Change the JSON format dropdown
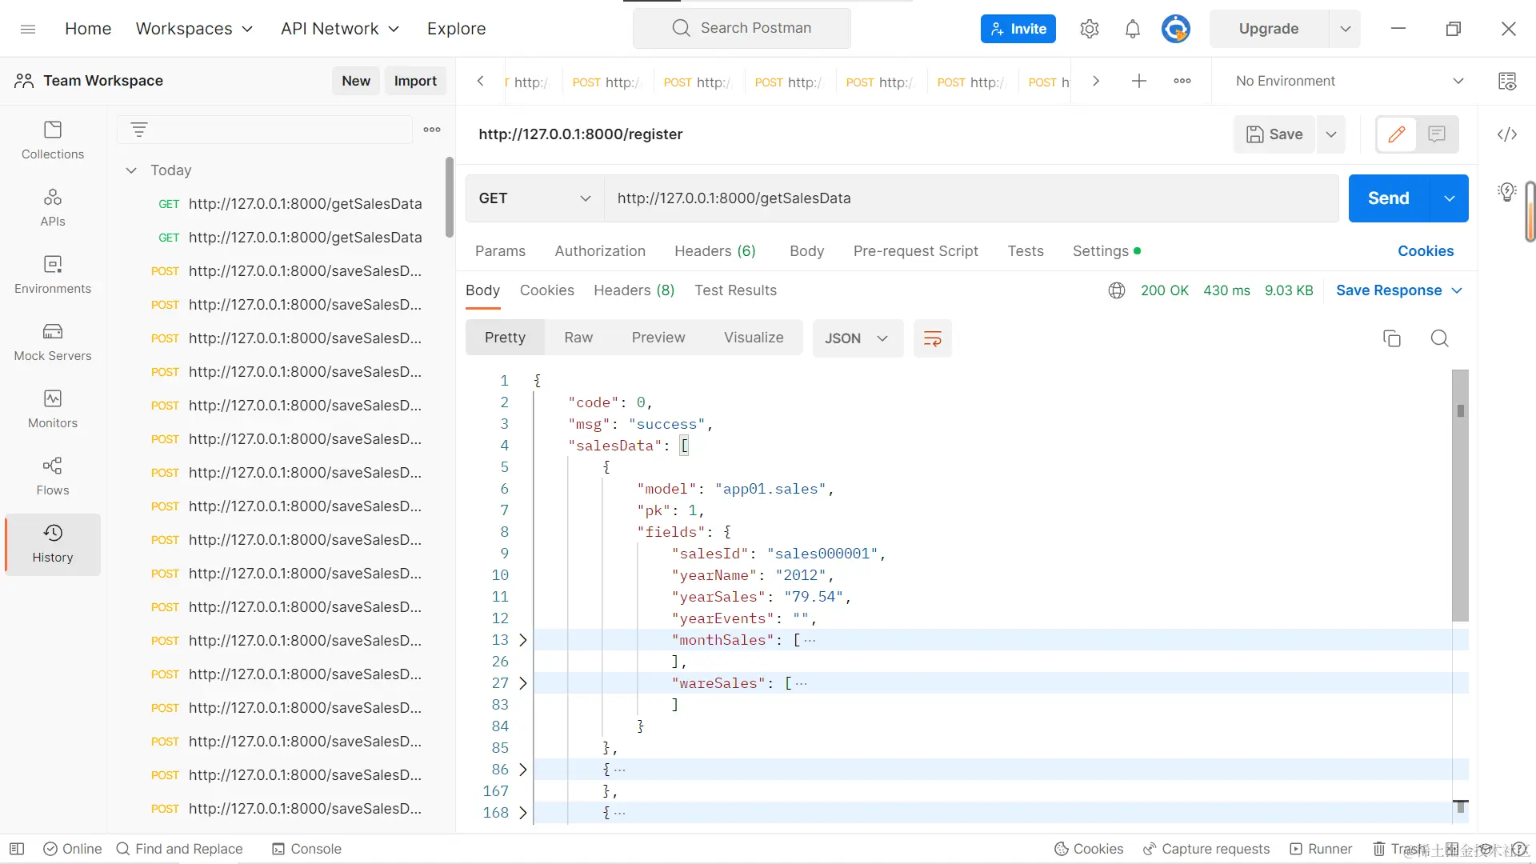Viewport: 1536px width, 864px height. coord(858,338)
